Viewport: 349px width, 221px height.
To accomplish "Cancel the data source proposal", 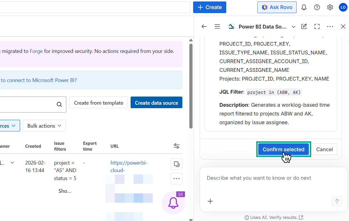I will coord(325,149).
